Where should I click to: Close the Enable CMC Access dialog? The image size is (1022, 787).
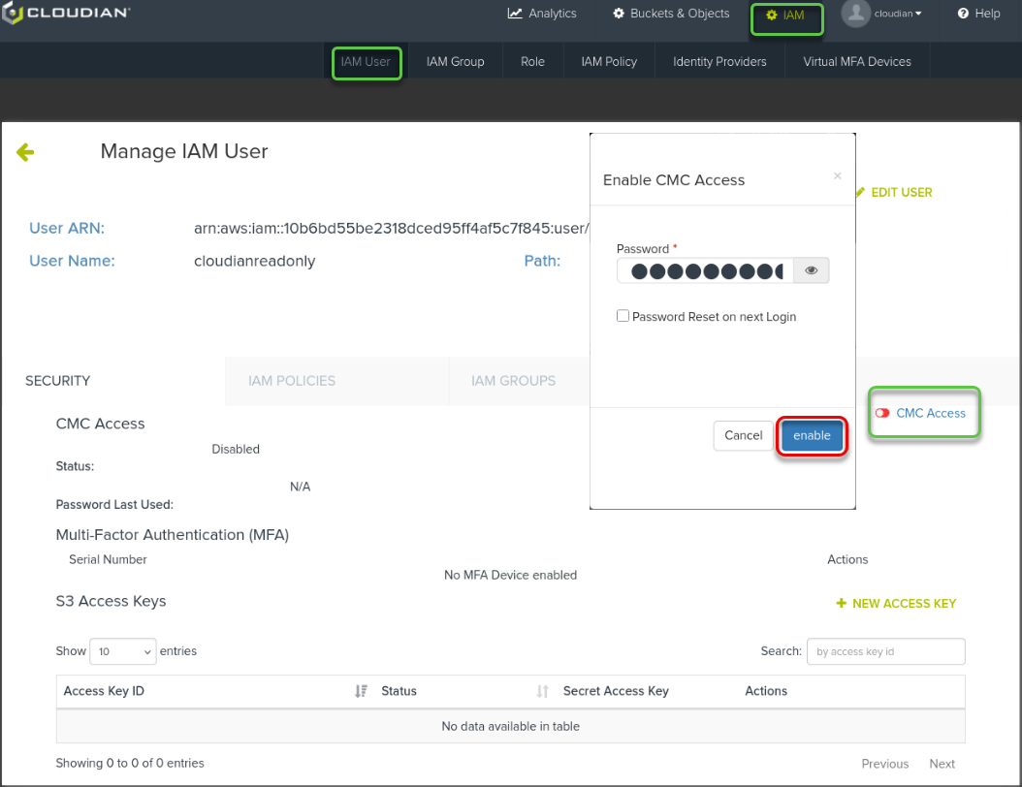pyautogui.click(x=838, y=176)
